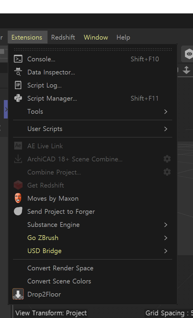Click the Data Inspector icon
193x318 pixels.
click(18, 72)
